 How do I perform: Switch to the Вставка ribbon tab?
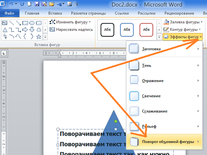click(x=55, y=14)
